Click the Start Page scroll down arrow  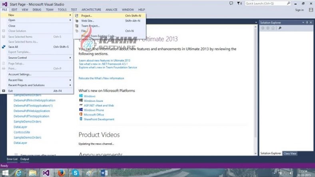pos(255,153)
